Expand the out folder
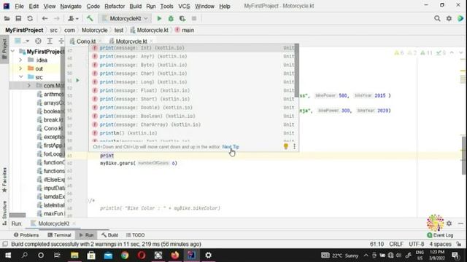The width and height of the screenshot is (467, 262). click(20, 68)
